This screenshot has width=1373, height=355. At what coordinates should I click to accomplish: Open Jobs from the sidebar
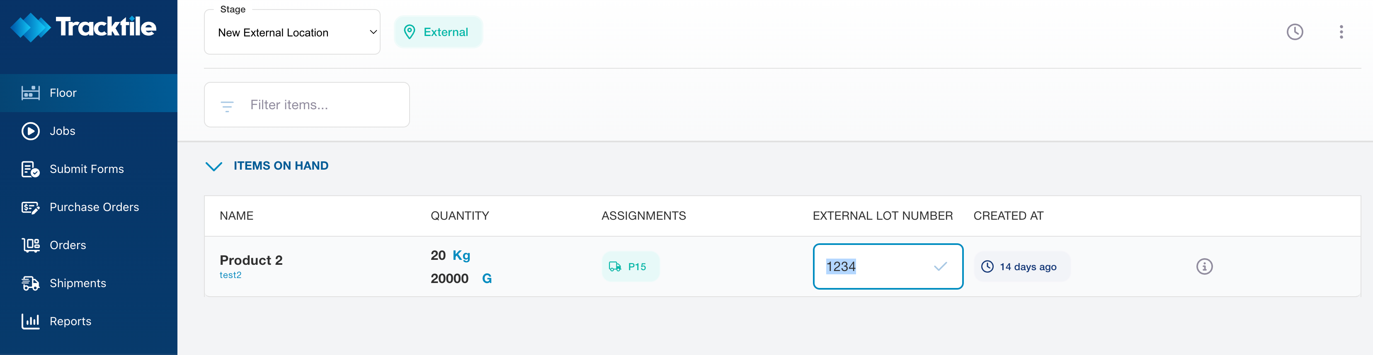[62, 131]
